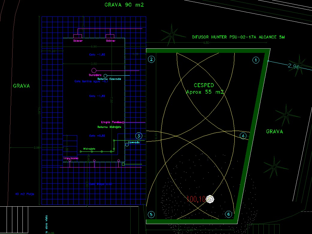The height and width of the screenshot is (234, 312).
Task: Click sprinkler marker number 1
Action: [256, 60]
